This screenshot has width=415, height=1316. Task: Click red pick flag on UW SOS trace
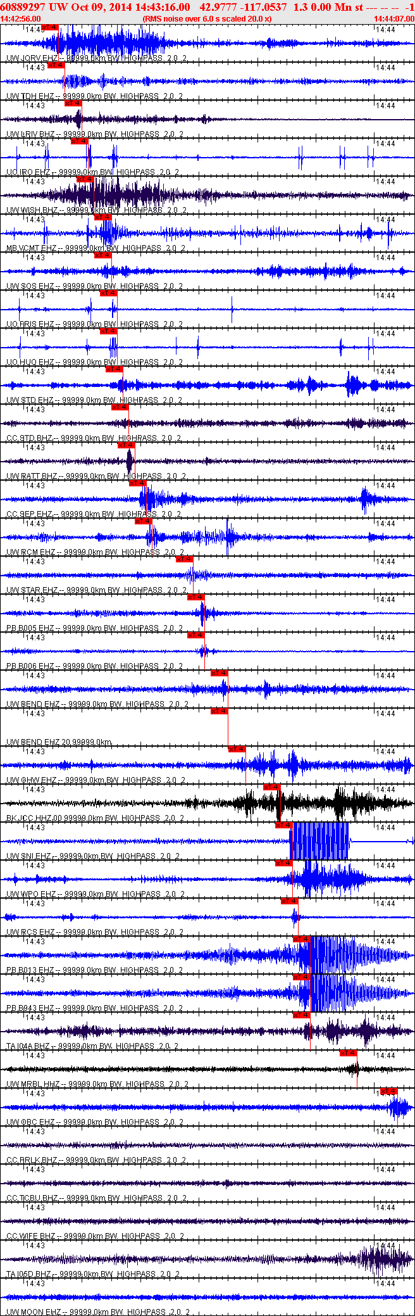102,255
